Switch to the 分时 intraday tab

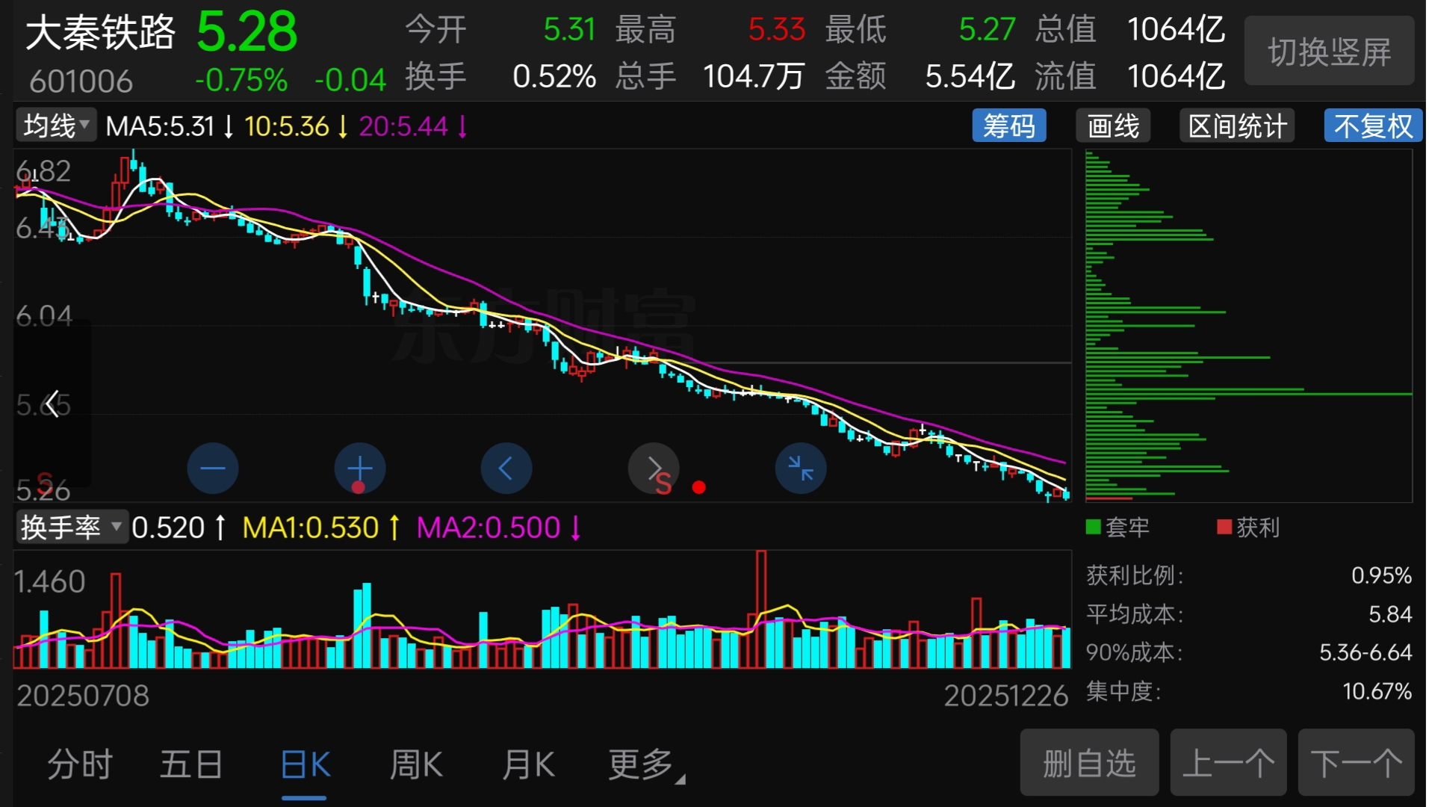(80, 764)
